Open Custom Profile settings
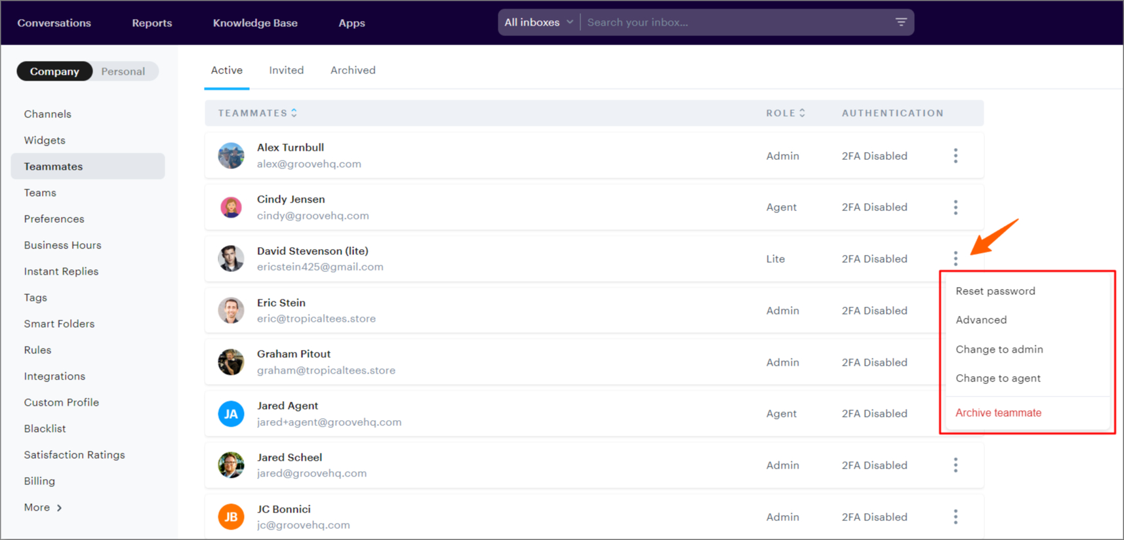Screen dimensions: 1124x540 tap(62, 402)
